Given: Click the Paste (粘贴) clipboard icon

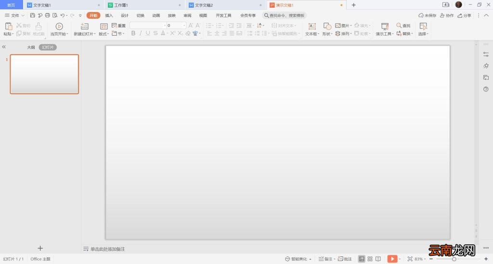Looking at the screenshot, I should point(9,26).
